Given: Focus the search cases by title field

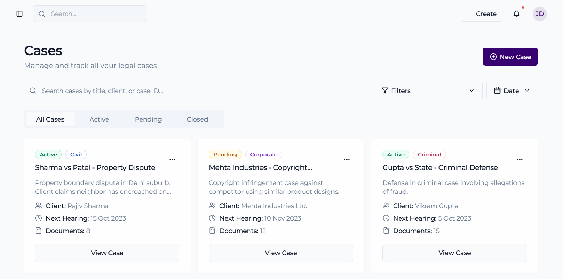Looking at the screenshot, I should [x=200, y=91].
